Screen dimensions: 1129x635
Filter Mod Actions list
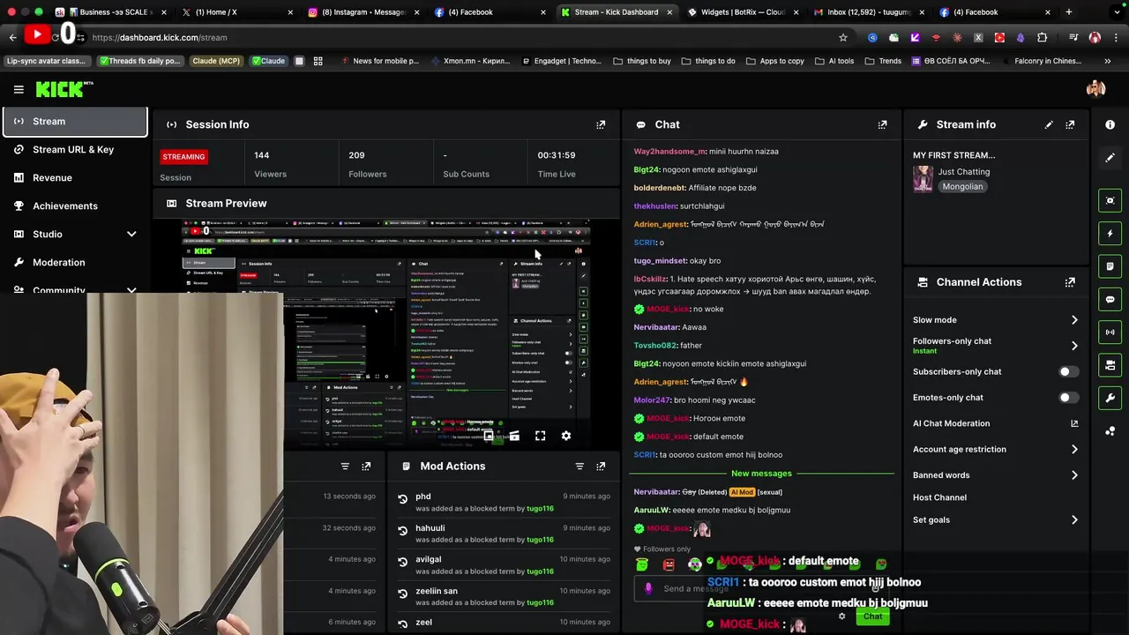coord(579,466)
